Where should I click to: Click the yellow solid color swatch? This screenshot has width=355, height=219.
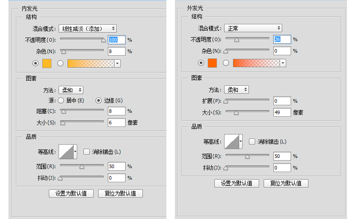47,63
